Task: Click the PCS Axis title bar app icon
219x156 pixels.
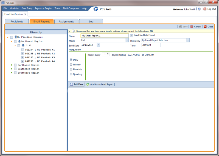Action: coord(3,3)
